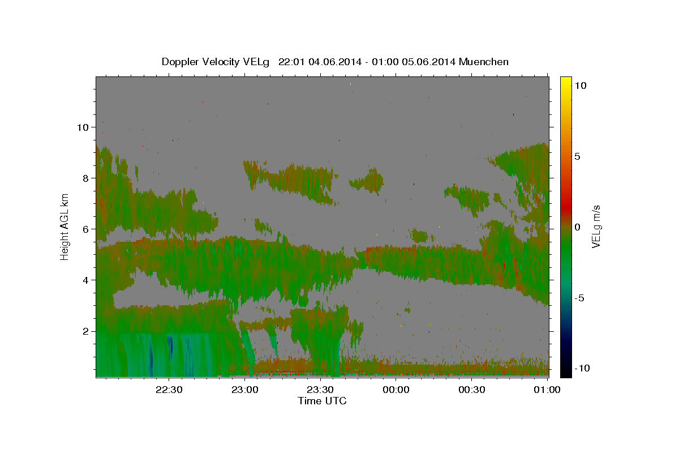Click the height tick label 6
Screen dimensions: 679x453
tap(85, 229)
